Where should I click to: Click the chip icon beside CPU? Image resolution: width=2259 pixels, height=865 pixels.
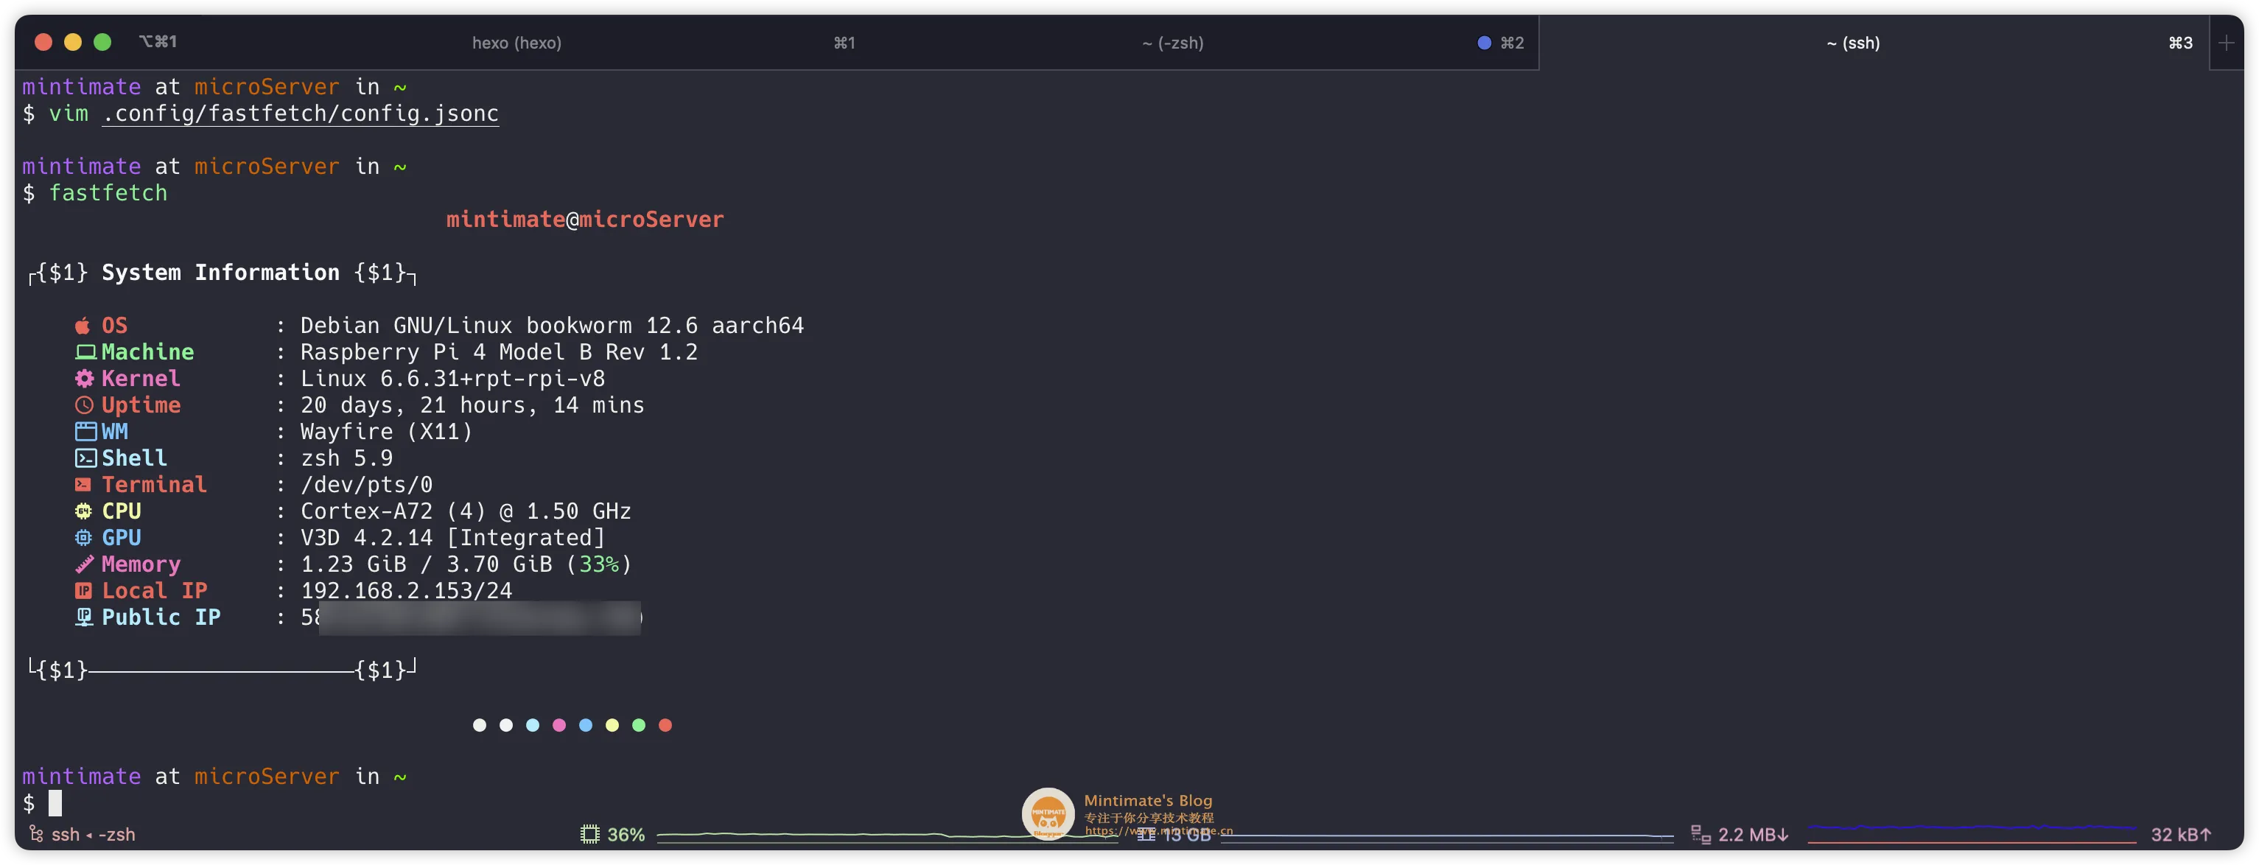point(83,511)
